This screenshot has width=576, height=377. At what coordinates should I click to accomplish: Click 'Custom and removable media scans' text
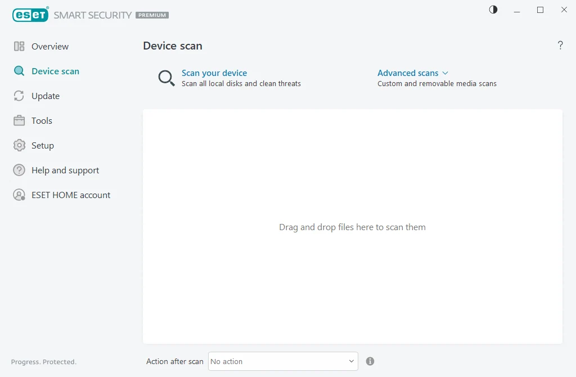point(436,83)
